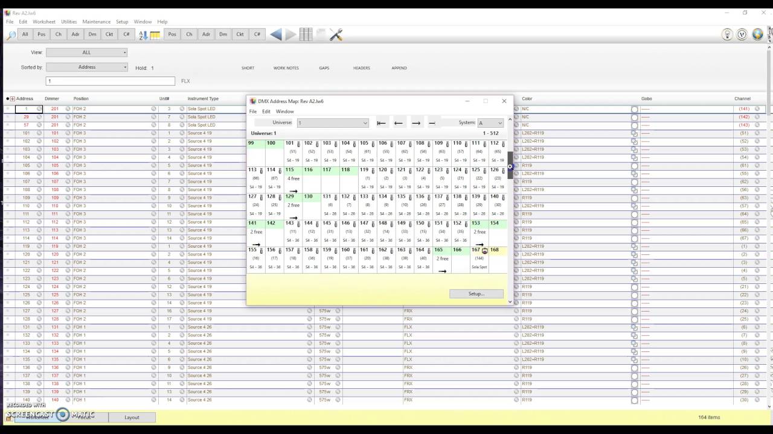773x434 pixels.
Task: Click the yellow worksheet grid icon
Action: (155, 35)
